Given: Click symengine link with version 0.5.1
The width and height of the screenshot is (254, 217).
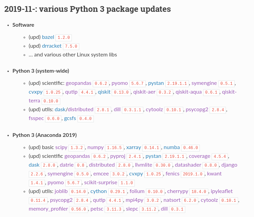Looking at the screenshot, I should (x=204, y=83).
